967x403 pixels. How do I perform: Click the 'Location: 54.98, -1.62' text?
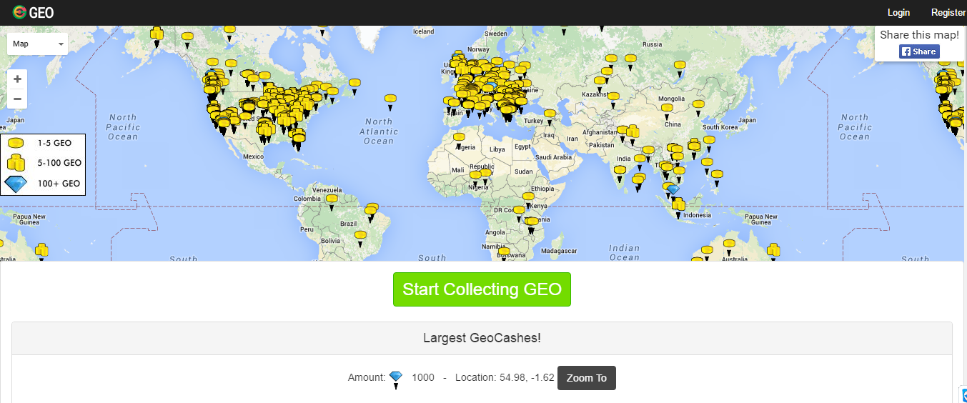coord(505,378)
